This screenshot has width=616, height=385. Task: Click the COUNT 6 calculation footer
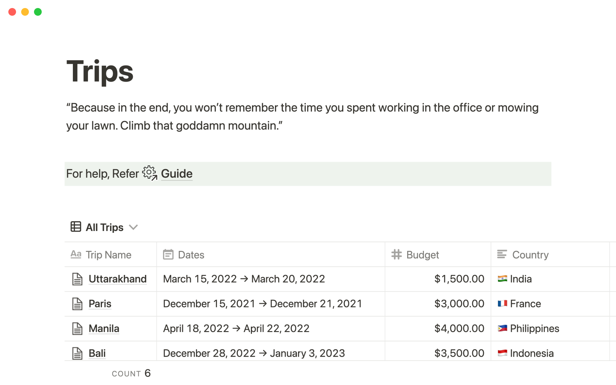coord(131,373)
